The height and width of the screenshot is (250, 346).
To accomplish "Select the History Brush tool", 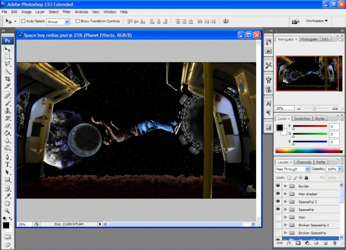I will [x=7, y=118].
